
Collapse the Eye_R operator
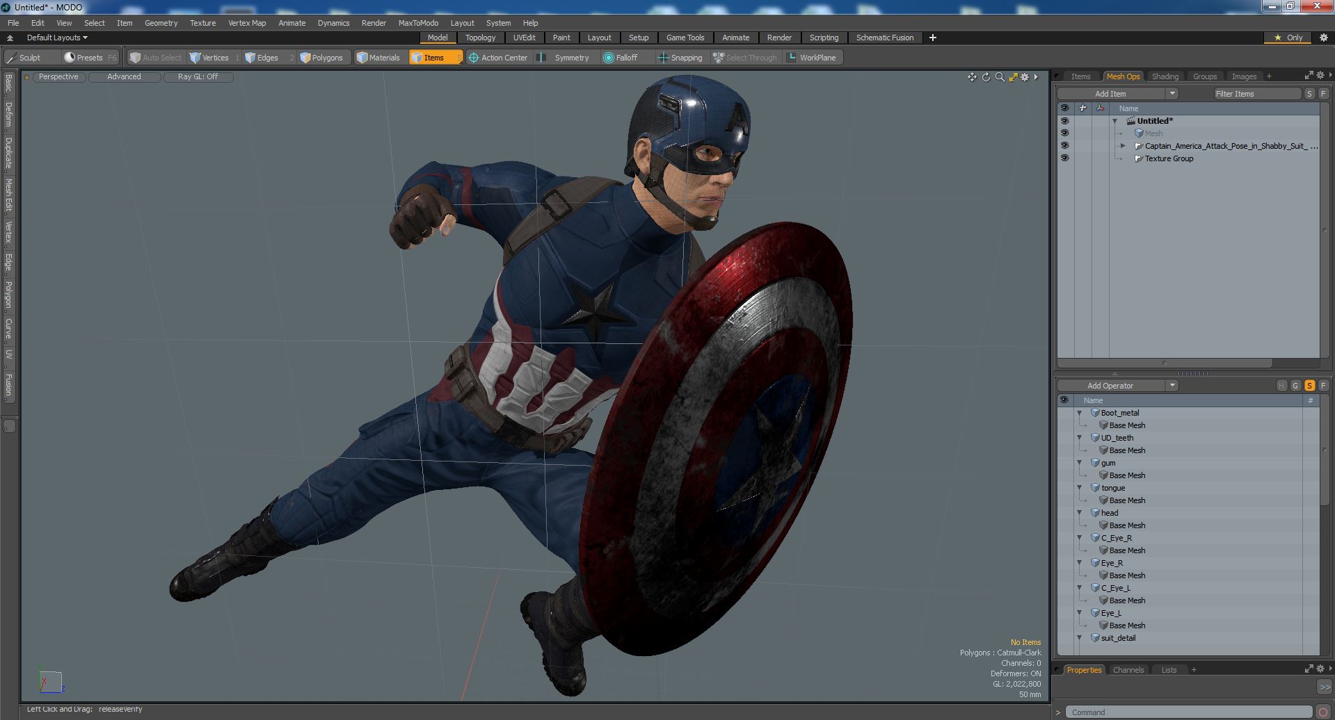pos(1080,563)
